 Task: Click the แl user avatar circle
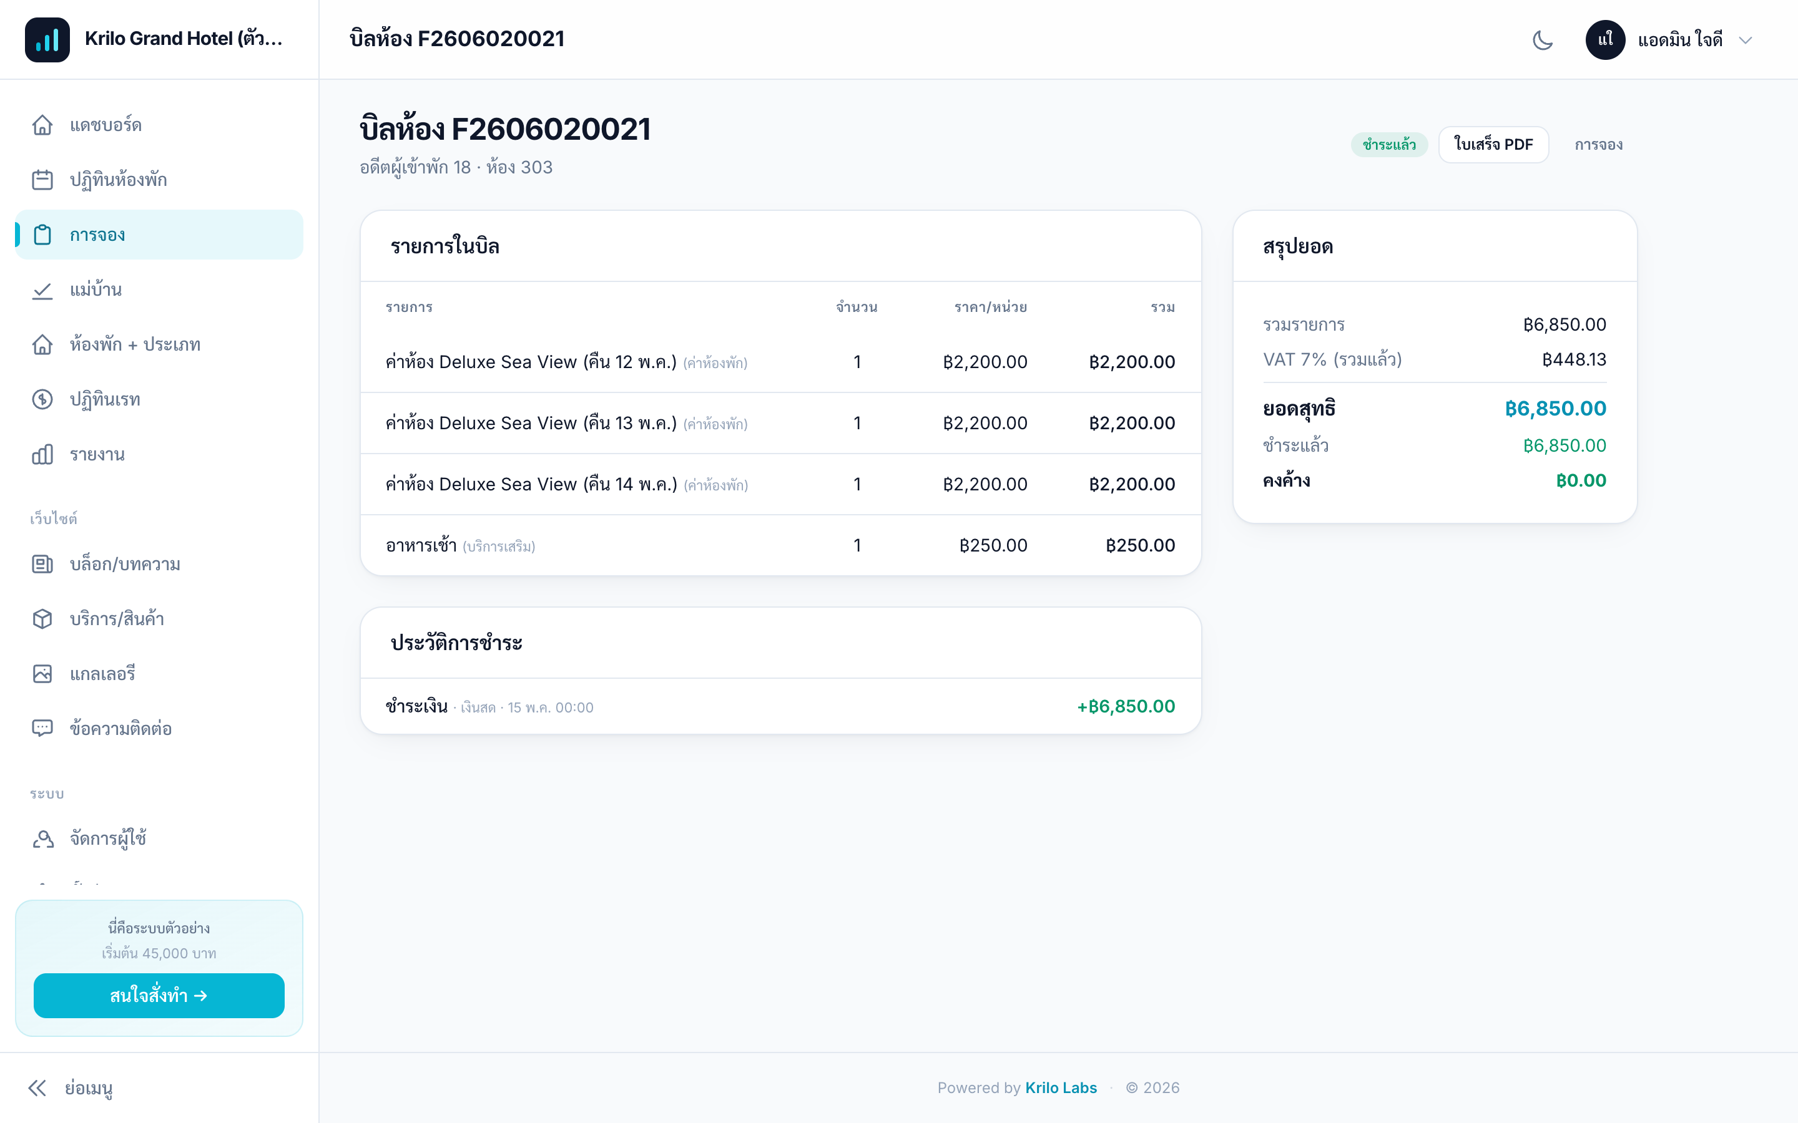tap(1605, 40)
